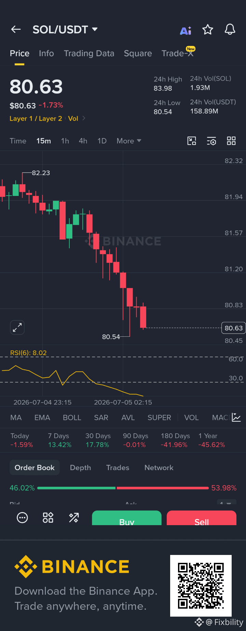Switch to the Price tab
Image resolution: width=246 pixels, height=631 pixels.
point(19,53)
